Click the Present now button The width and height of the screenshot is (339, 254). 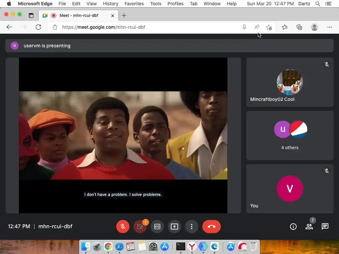(174, 226)
